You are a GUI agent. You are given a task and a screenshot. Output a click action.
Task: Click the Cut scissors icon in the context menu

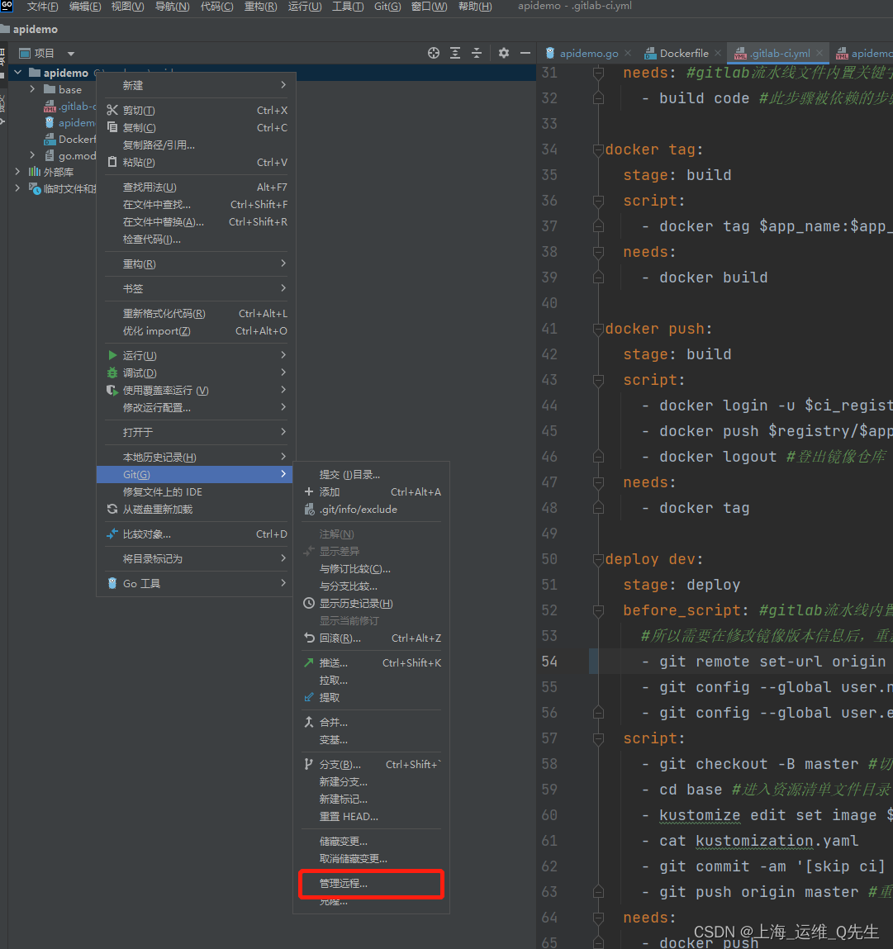(112, 110)
